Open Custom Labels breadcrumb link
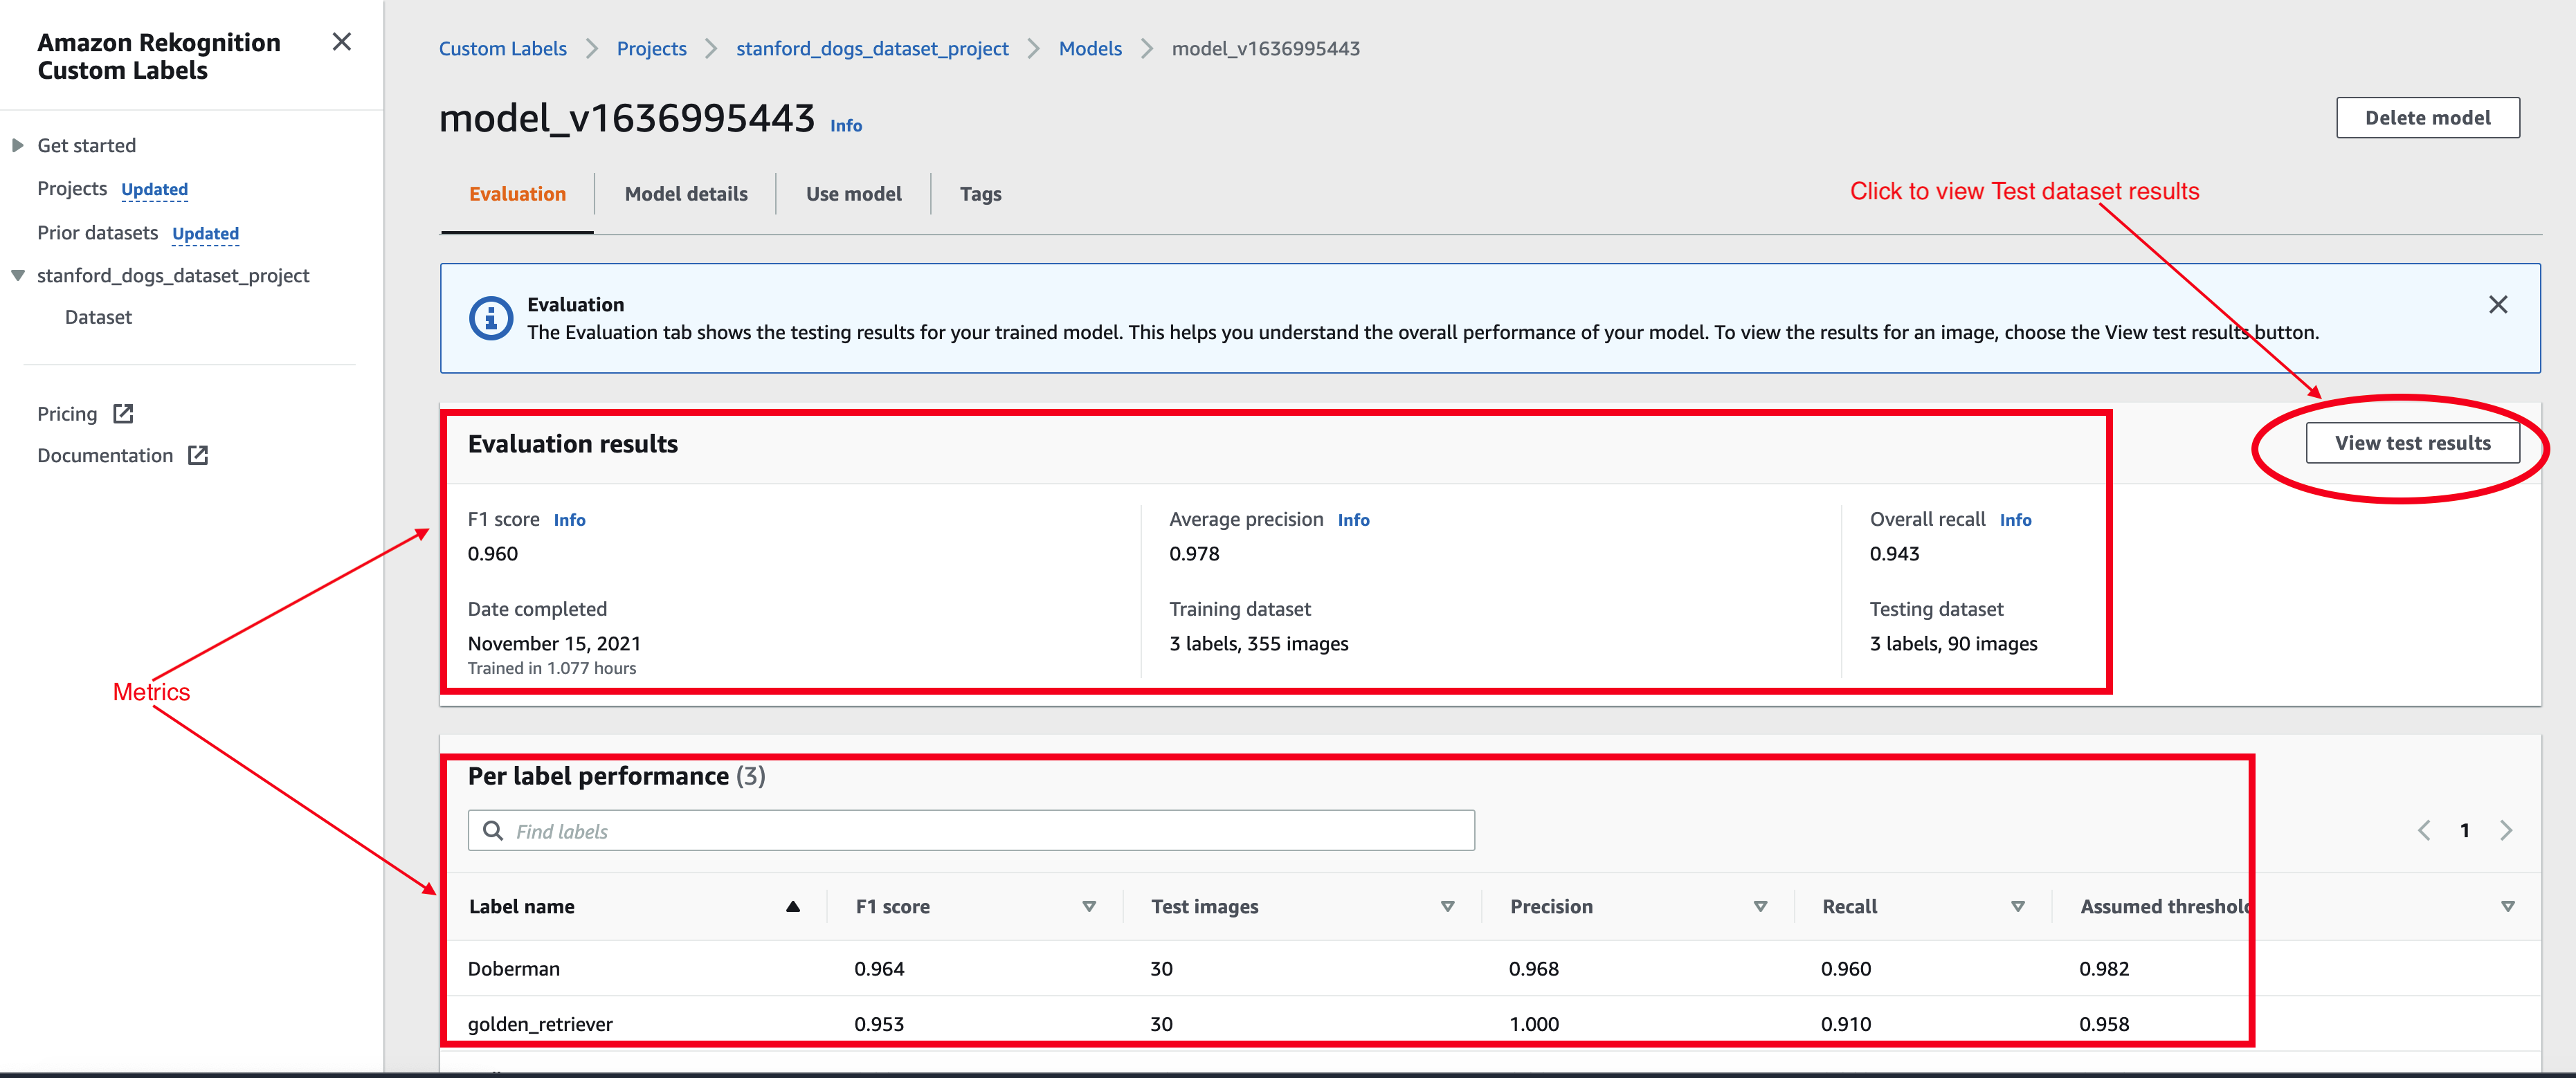 click(502, 49)
